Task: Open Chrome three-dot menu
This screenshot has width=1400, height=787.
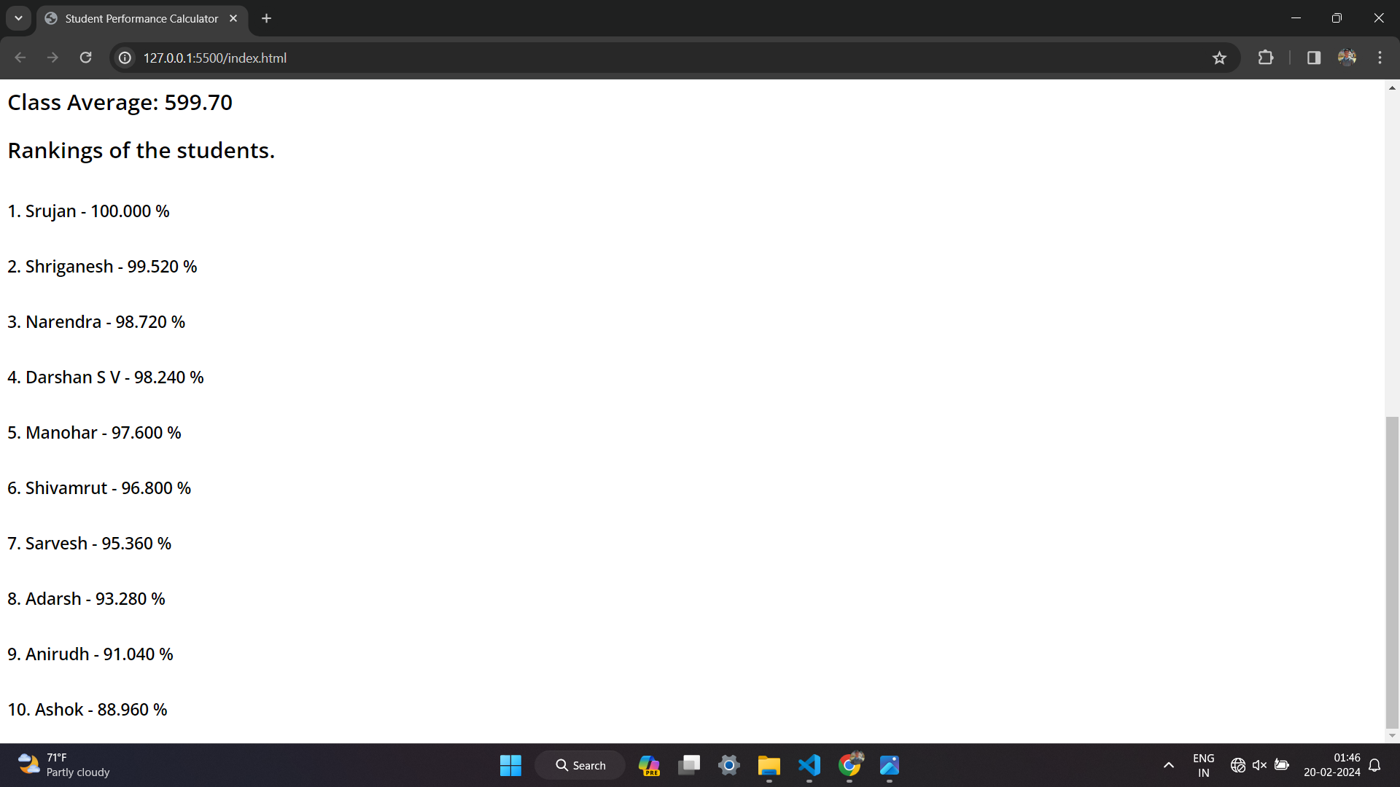Action: click(1380, 58)
